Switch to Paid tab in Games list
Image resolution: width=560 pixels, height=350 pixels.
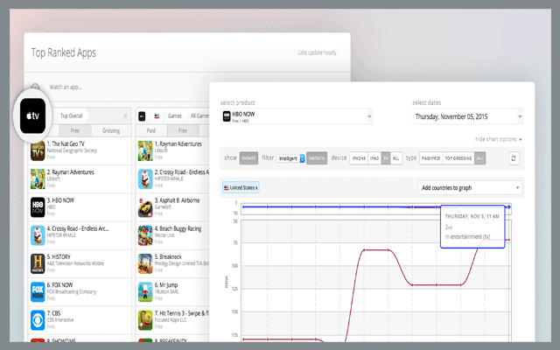[x=151, y=130]
